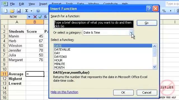Click the cell containing Marvin
This screenshot has width=179, height=100.
(17, 36)
